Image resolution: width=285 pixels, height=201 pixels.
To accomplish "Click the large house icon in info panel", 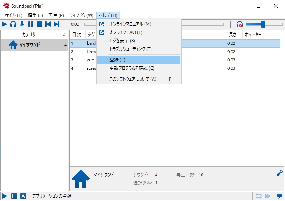I will click(x=81, y=179).
